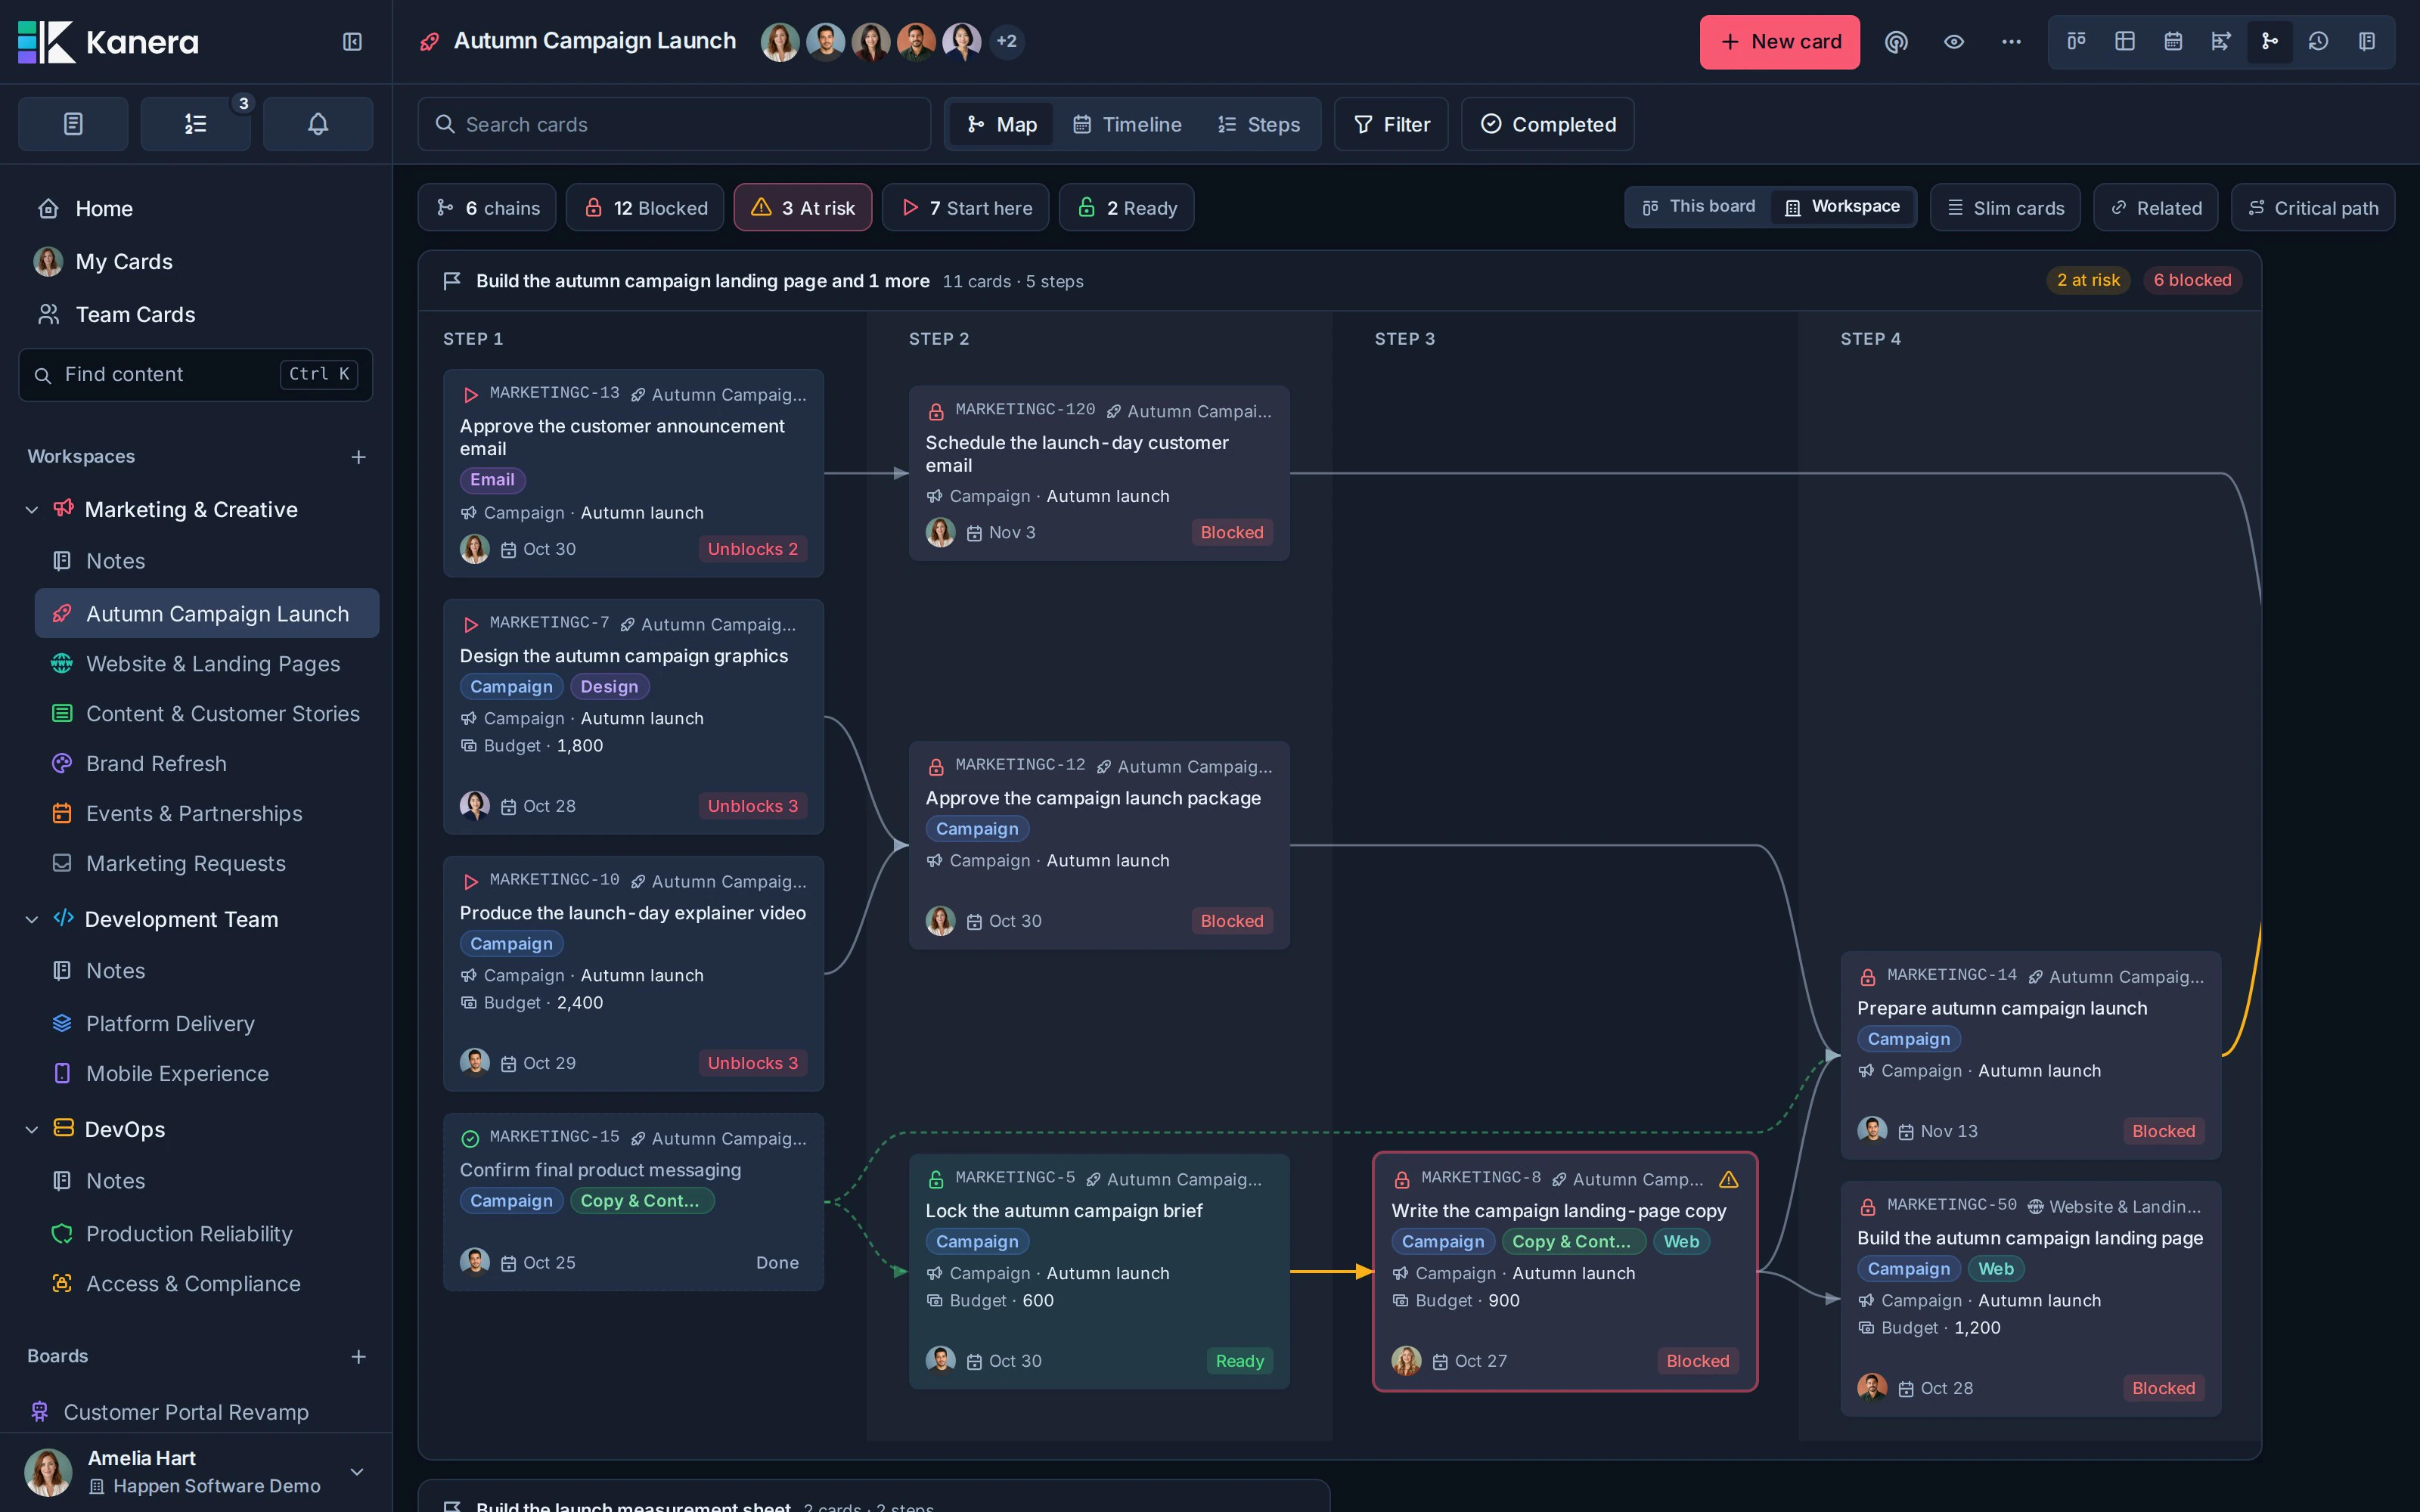Click the Search cards field
The image size is (2420, 1512).
(x=674, y=124)
